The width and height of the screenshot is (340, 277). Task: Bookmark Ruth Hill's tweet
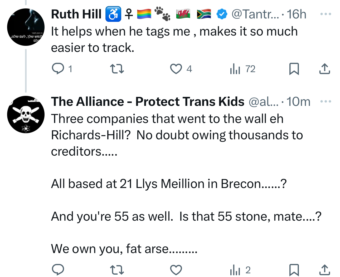pos(294,69)
